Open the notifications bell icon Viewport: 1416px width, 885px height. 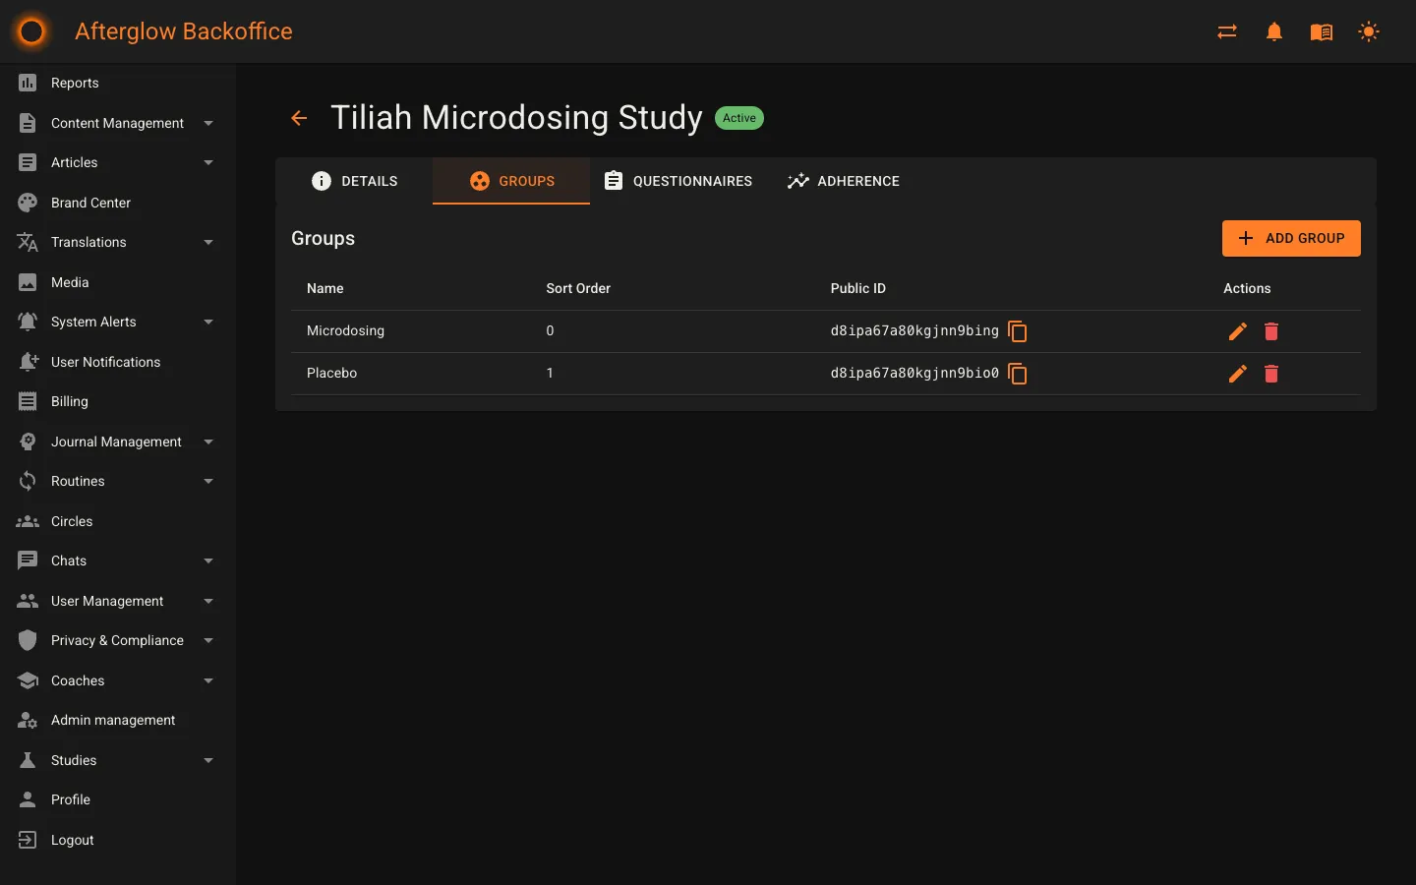1274,31
